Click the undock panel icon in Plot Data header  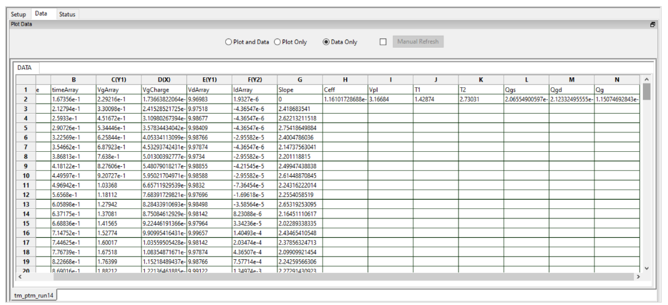tap(652, 24)
